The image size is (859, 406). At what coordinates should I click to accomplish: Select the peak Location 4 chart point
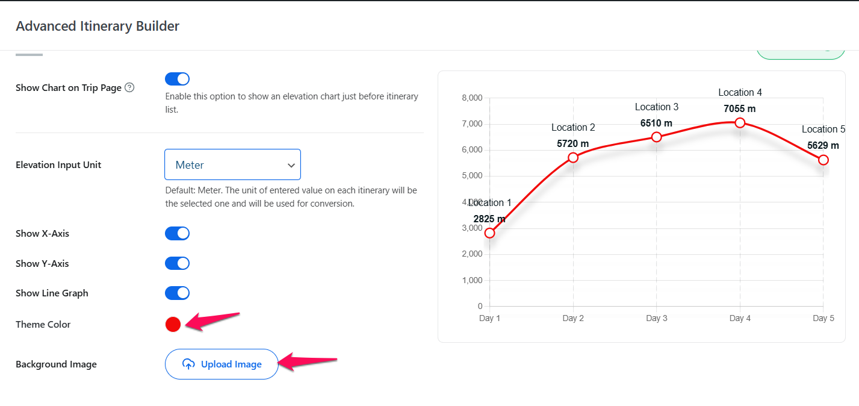[x=740, y=123]
